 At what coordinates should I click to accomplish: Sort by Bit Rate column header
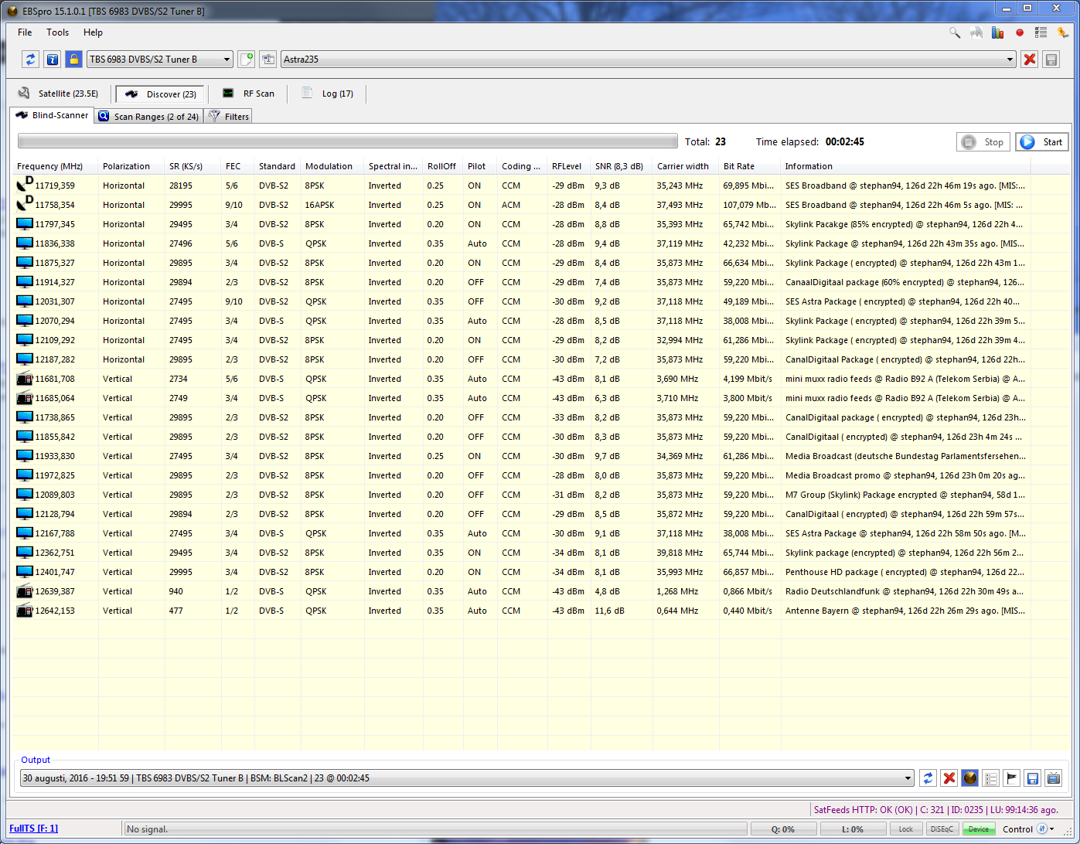tap(750, 166)
